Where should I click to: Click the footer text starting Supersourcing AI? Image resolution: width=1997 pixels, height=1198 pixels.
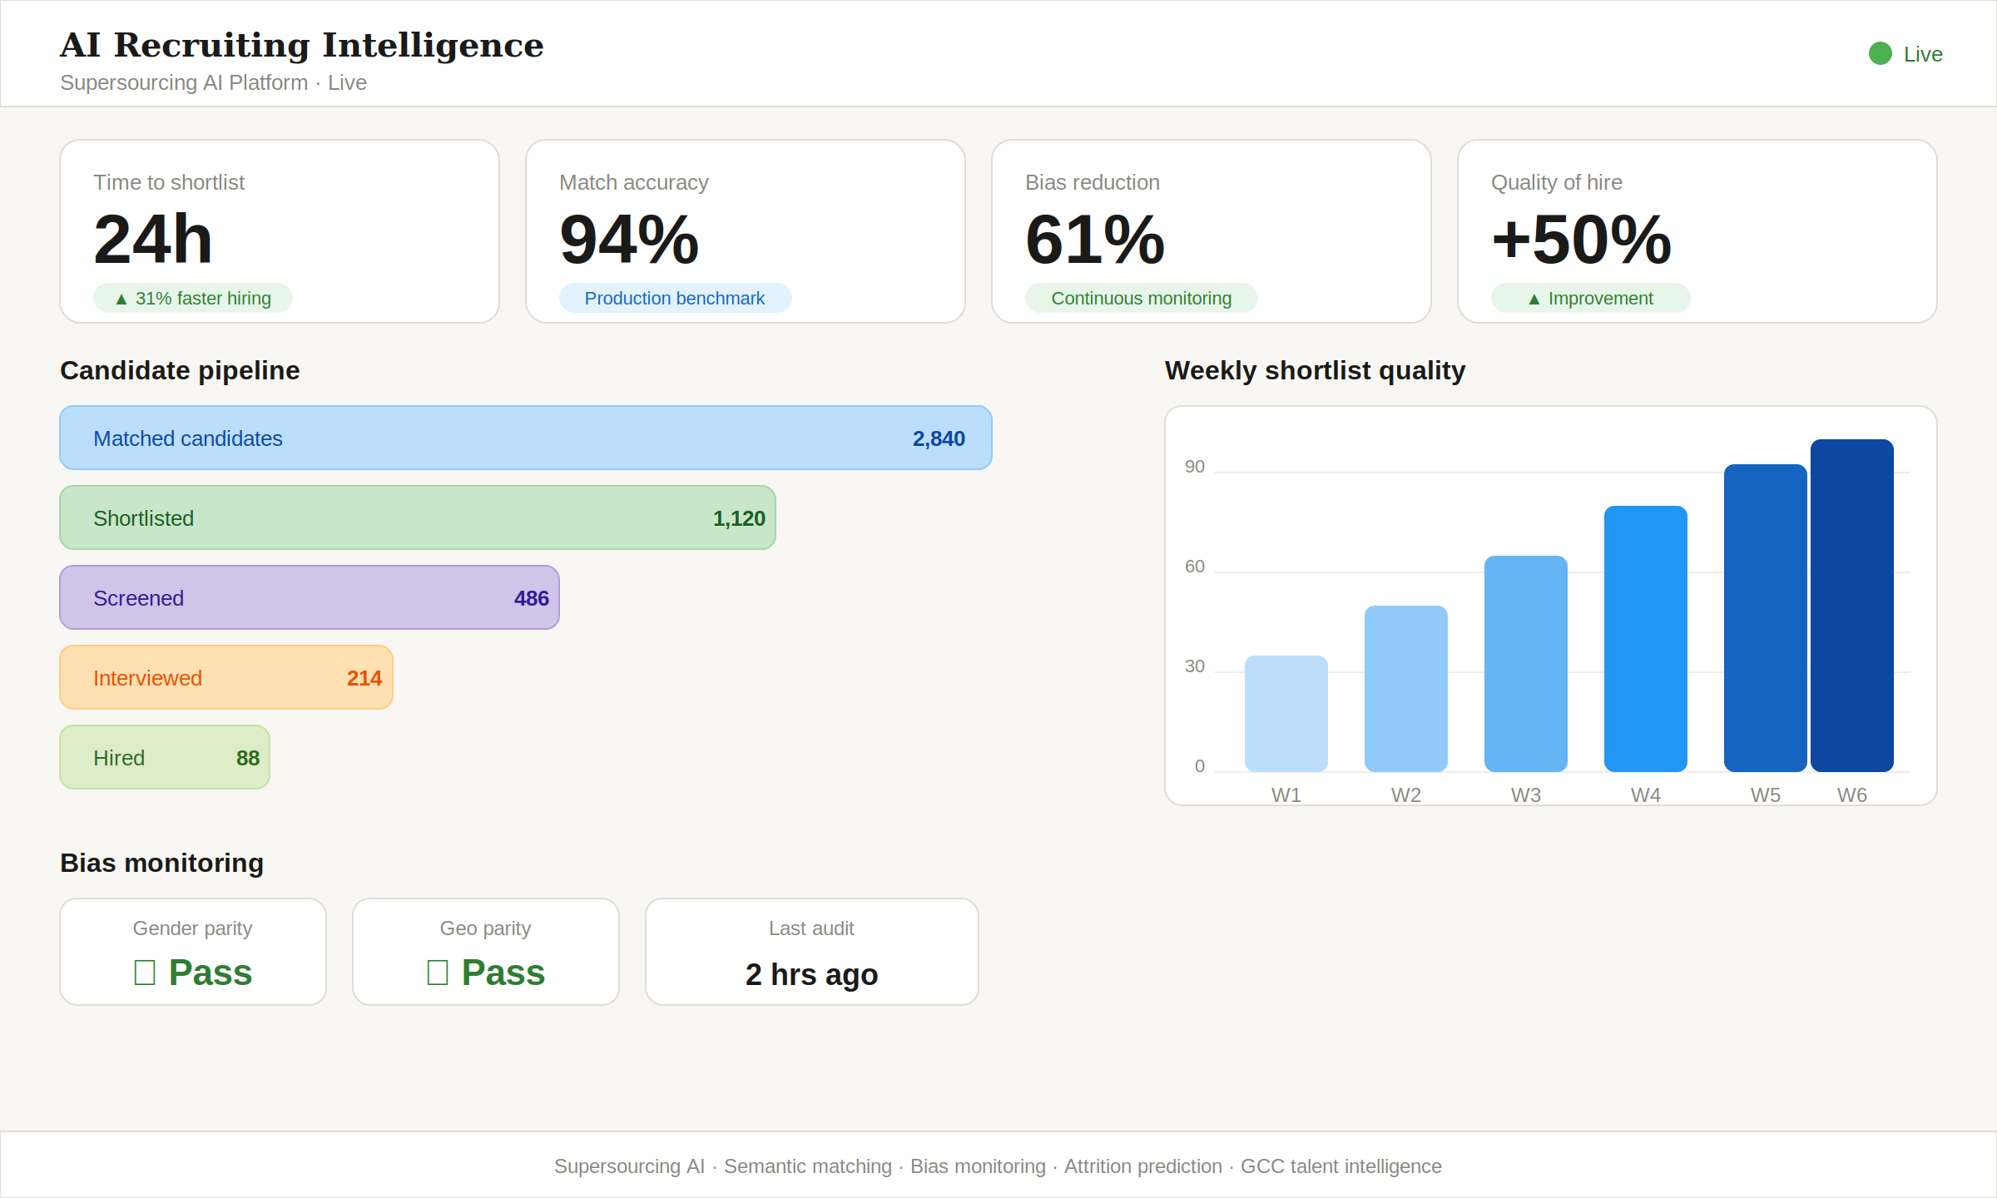coord(998,1166)
